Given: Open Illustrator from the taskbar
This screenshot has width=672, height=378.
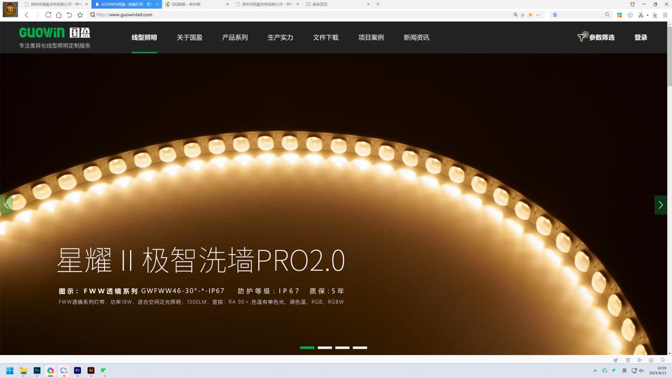Looking at the screenshot, I should (x=91, y=371).
